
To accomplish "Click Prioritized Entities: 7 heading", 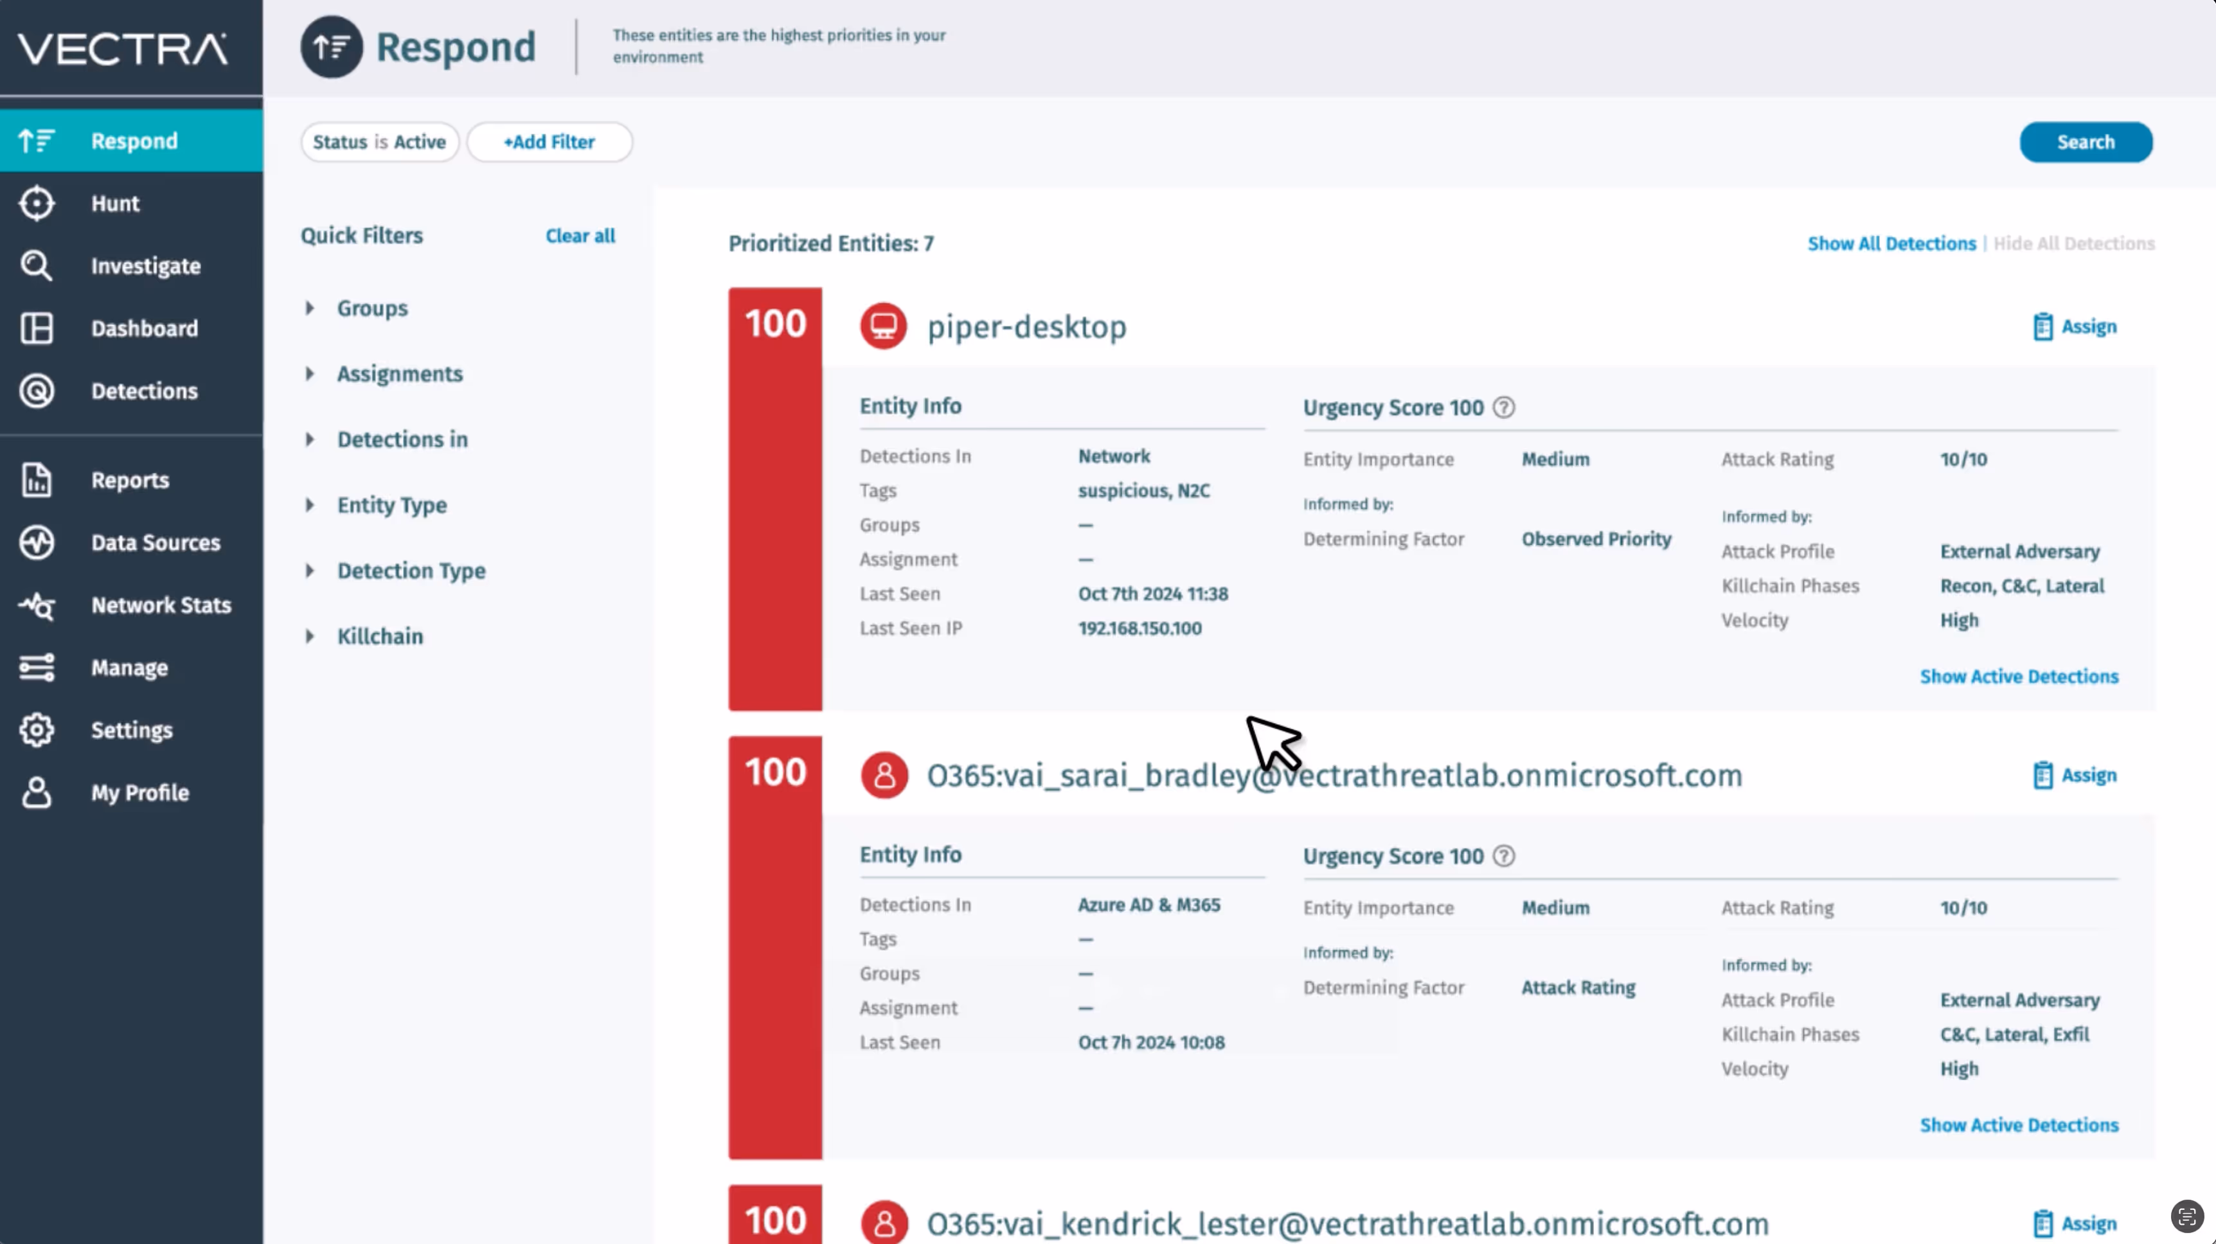I will [x=830, y=244].
